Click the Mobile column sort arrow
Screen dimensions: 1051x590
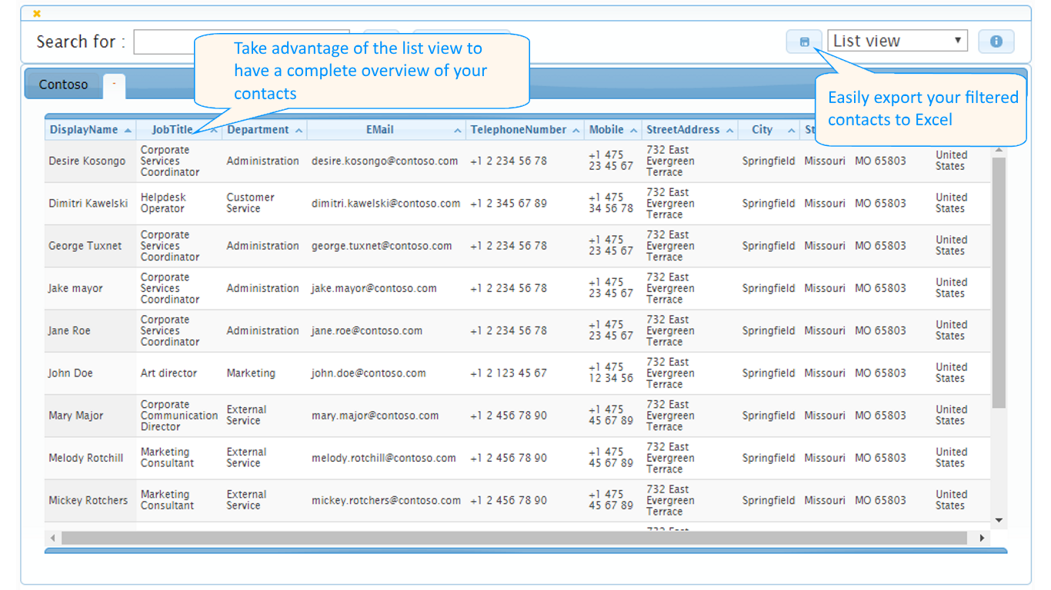coord(632,129)
